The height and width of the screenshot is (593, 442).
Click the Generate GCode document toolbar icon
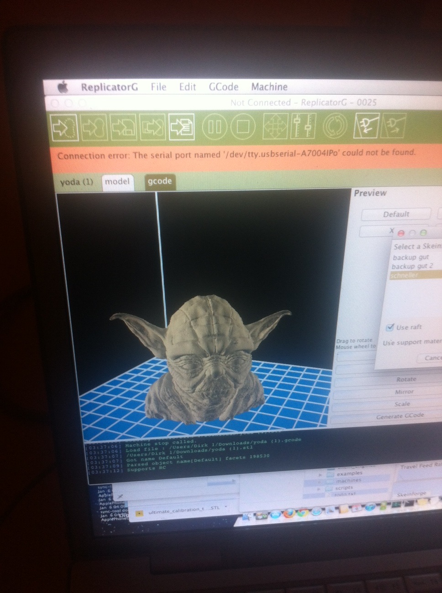[181, 127]
